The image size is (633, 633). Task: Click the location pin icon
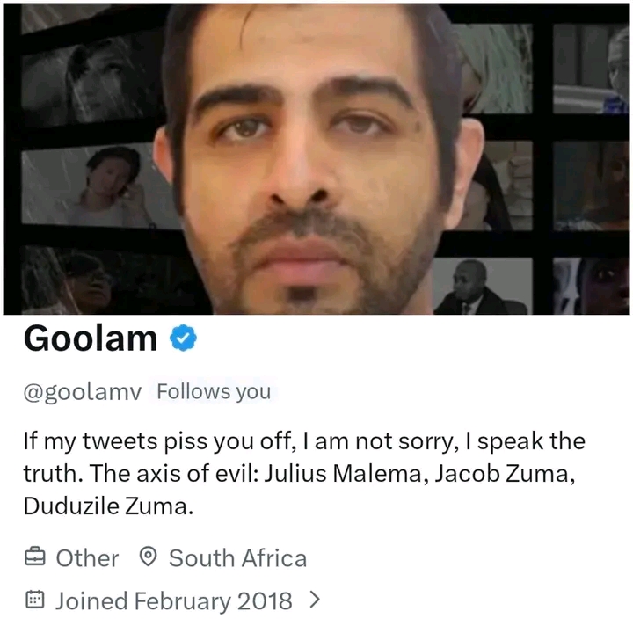pos(148,557)
